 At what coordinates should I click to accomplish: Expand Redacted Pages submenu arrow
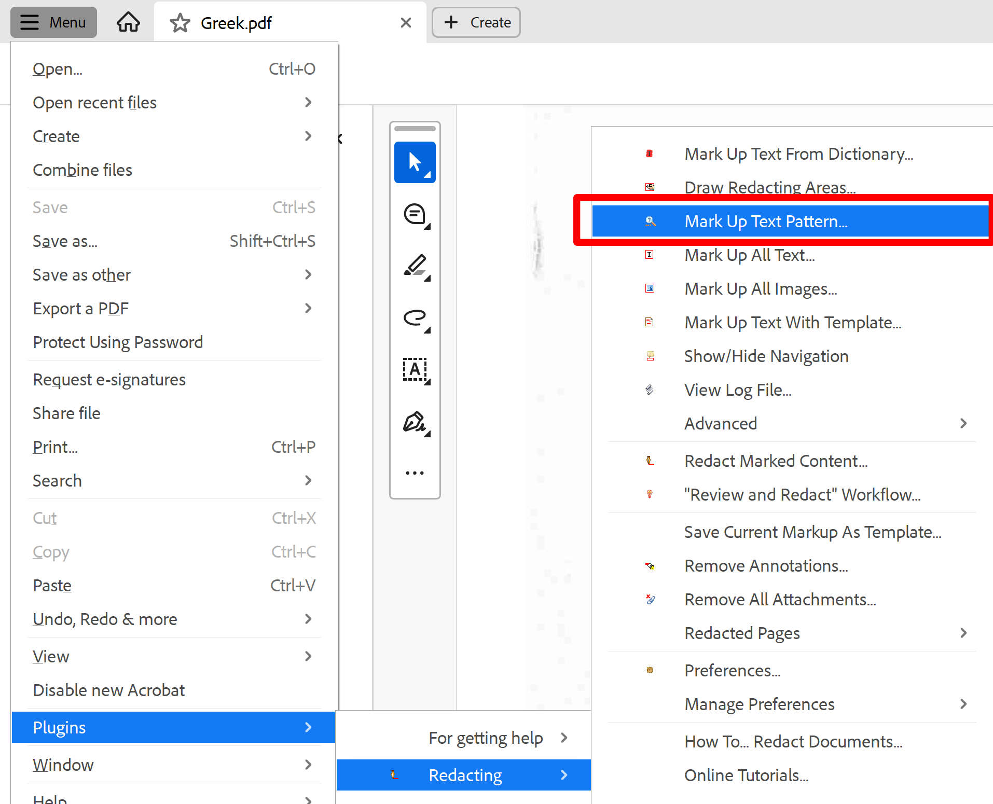pyautogui.click(x=963, y=633)
